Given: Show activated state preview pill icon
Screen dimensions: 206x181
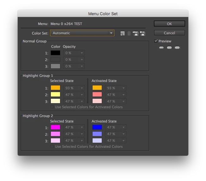Looking at the screenshot, I should (177, 47).
